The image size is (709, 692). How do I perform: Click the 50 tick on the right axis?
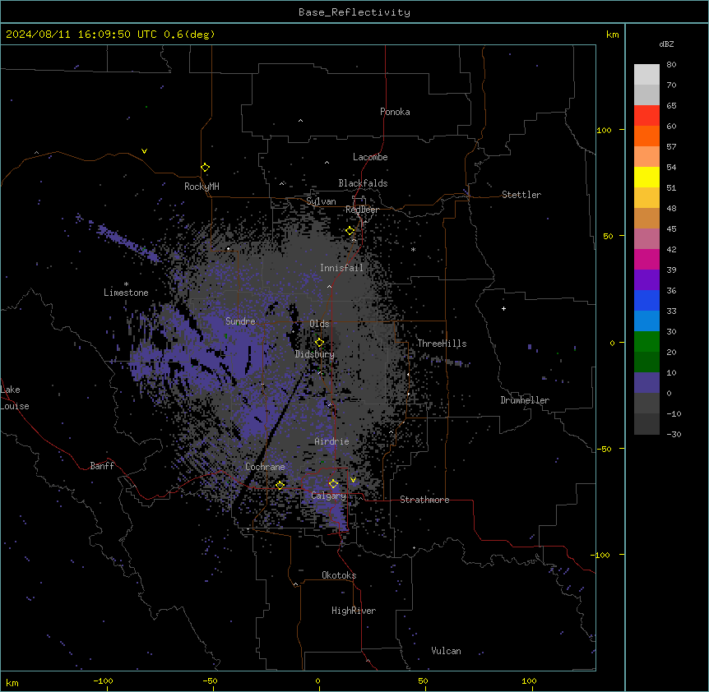click(x=608, y=236)
